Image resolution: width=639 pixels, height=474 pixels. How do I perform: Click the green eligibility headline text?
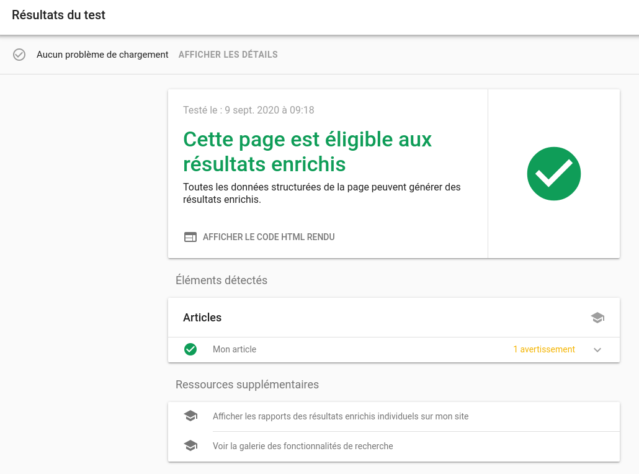pos(307,151)
